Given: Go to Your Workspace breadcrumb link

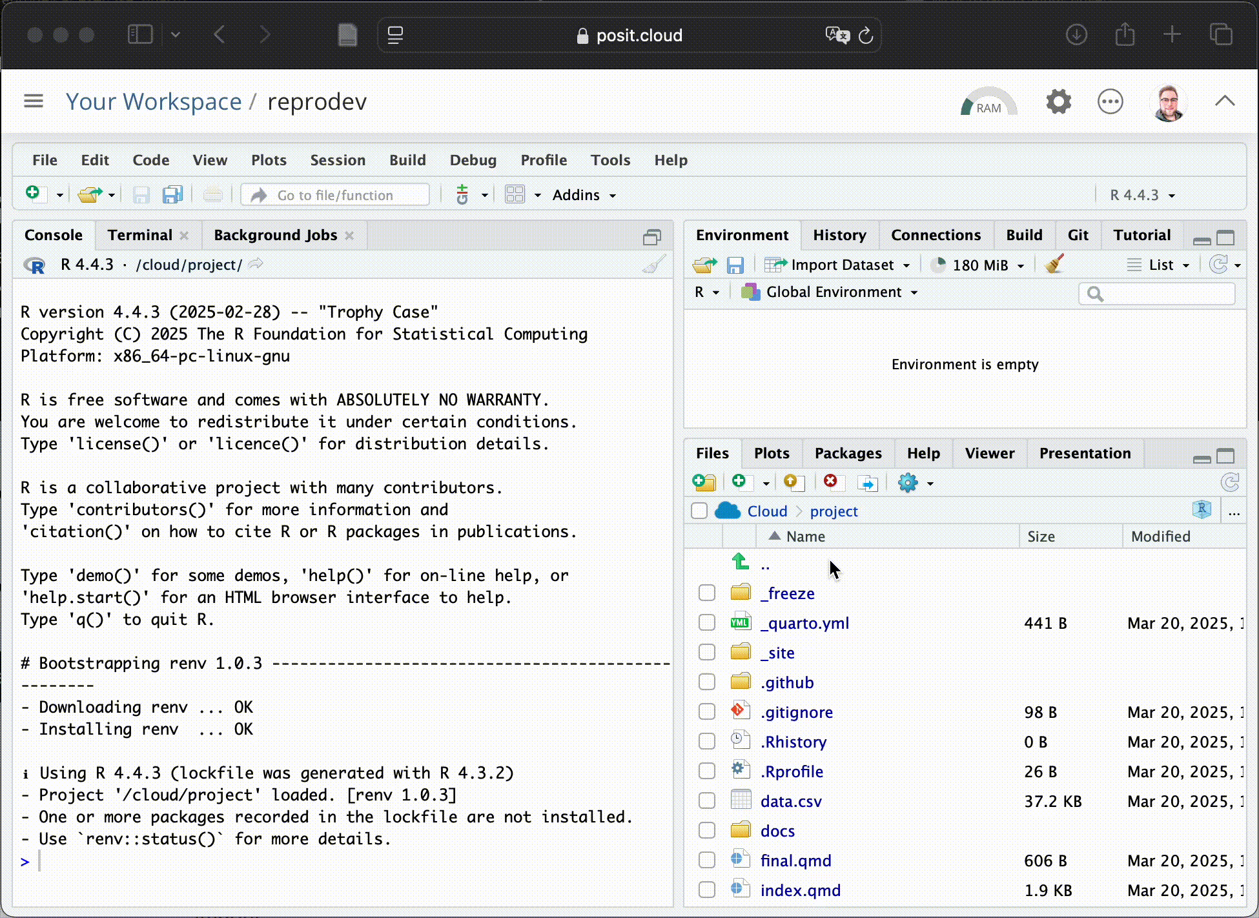Looking at the screenshot, I should click(x=154, y=101).
